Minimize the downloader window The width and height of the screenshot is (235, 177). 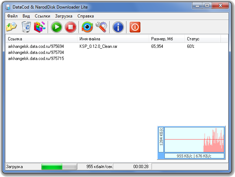[x=197, y=5]
